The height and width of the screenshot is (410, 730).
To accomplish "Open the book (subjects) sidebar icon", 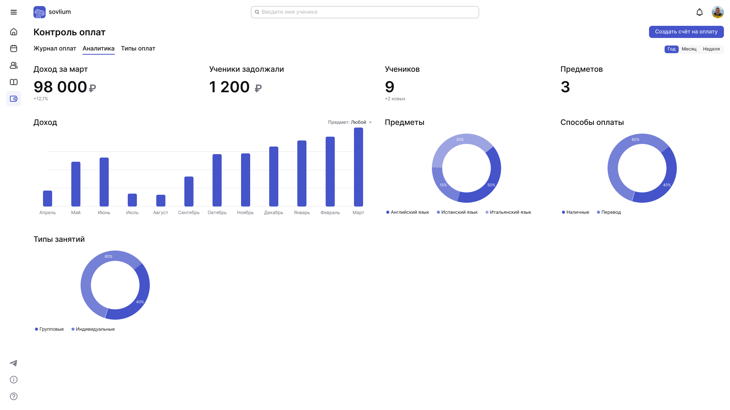I will (14, 82).
